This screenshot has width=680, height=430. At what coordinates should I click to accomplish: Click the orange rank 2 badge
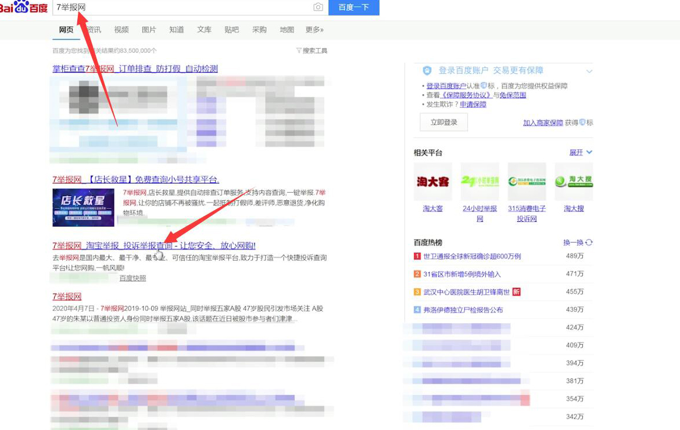pos(417,274)
